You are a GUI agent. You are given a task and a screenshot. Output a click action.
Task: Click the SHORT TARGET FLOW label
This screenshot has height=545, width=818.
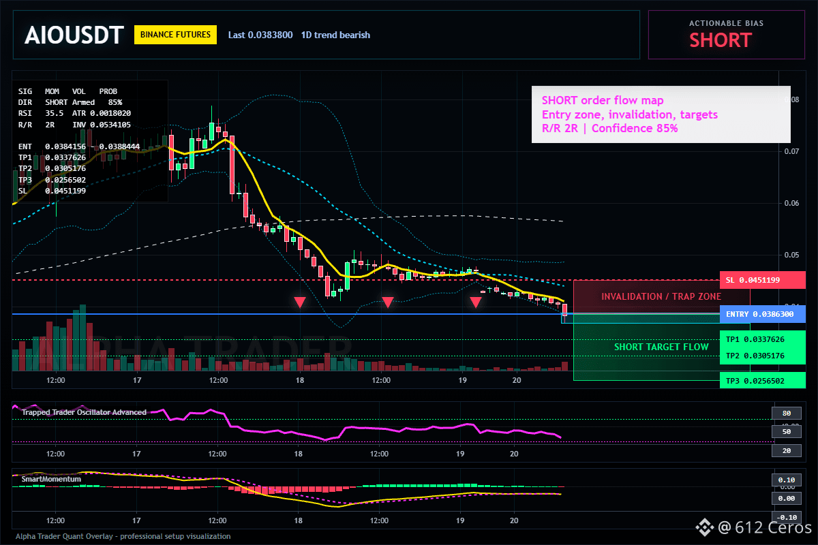[x=661, y=347]
